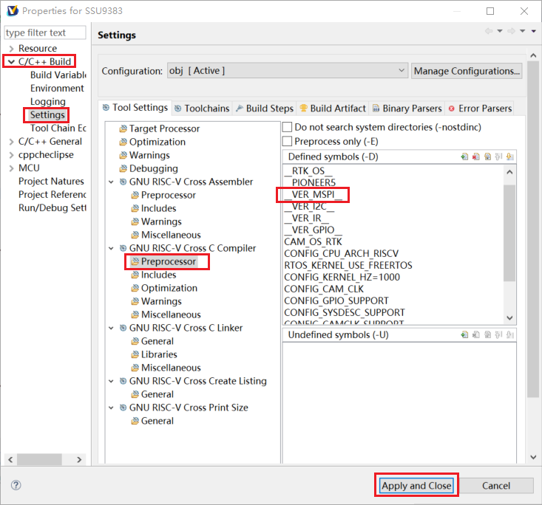Click Edit icon in Defined symbols toolbar

[487, 157]
